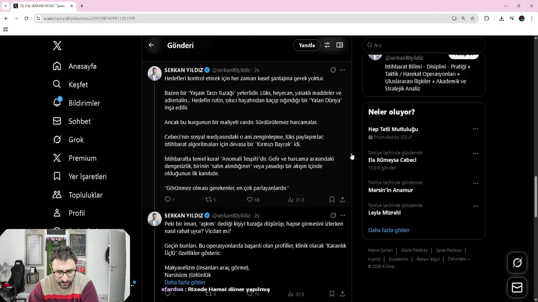This screenshot has width=538, height=302.
Task: Open more options on first tweet
Action: (343, 70)
